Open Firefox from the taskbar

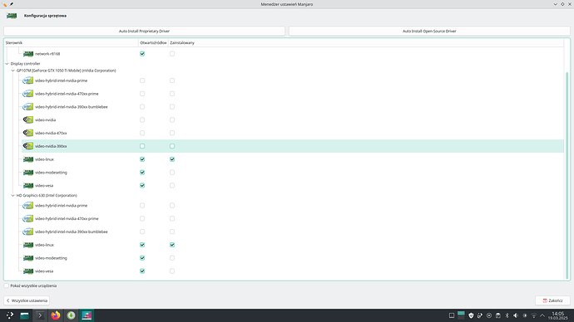55,315
